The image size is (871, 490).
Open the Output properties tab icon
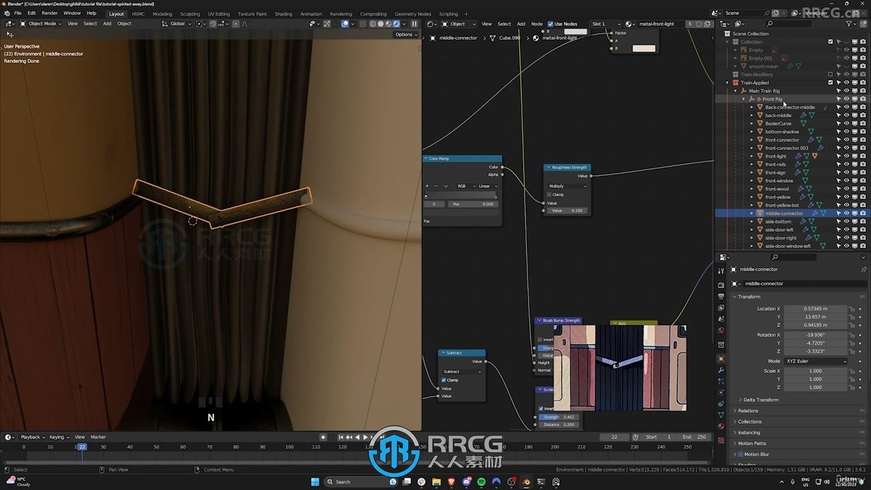coord(721,297)
